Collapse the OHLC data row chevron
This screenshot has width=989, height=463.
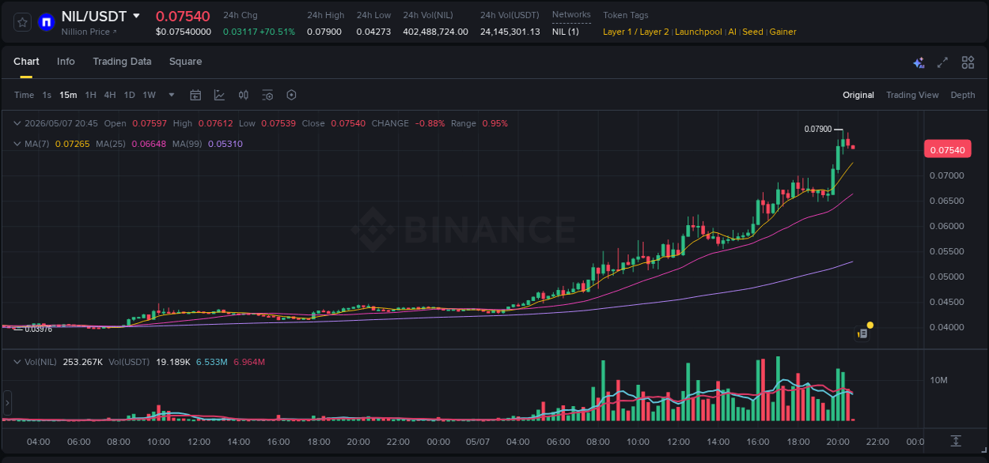point(17,123)
